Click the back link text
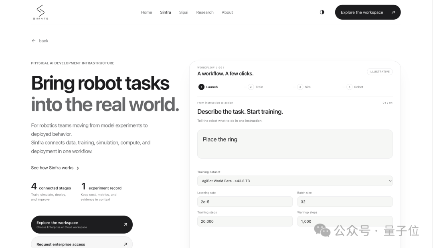Screen dimensions: 433x248 [x=43, y=41]
